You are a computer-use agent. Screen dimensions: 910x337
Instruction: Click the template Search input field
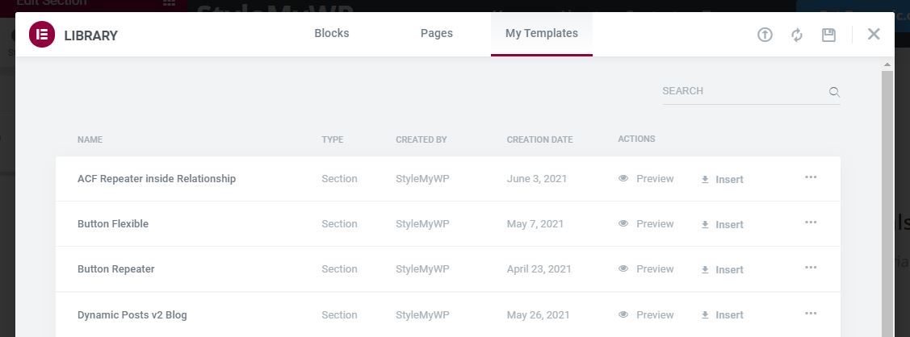coord(744,91)
